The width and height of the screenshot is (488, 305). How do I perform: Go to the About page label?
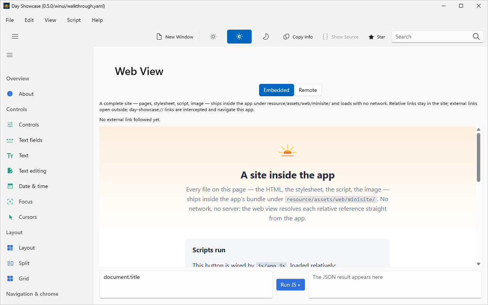(26, 94)
